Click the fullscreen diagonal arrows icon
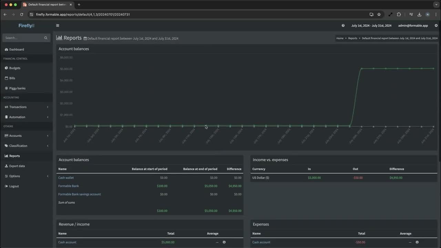The image size is (441, 248). coord(390,14)
